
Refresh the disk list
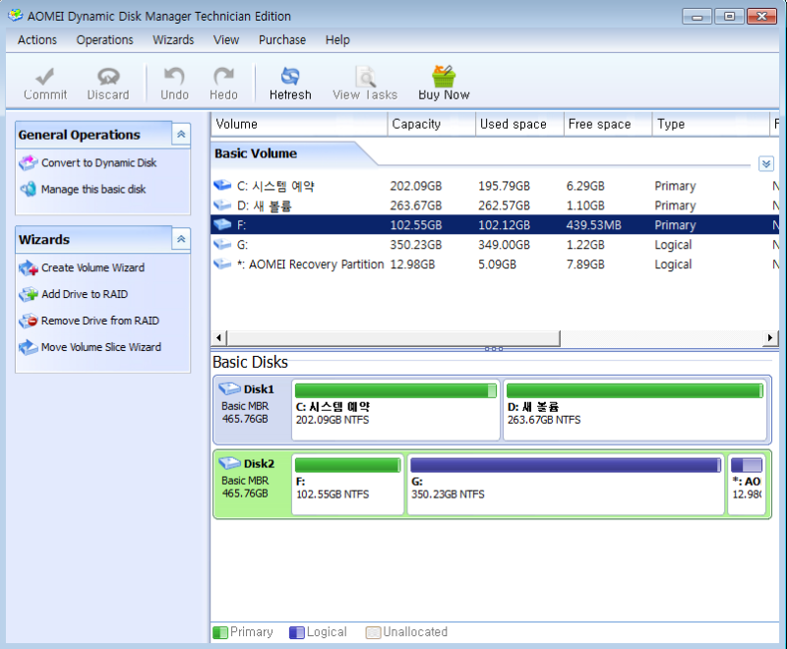290,84
